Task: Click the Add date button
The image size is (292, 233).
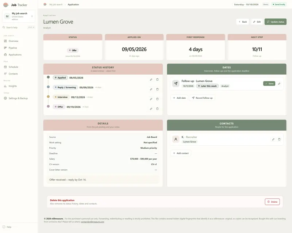Action: pyautogui.click(x=179, y=98)
